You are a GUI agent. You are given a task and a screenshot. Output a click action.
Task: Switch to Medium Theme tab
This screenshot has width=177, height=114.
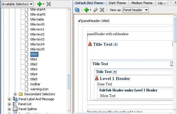coord(142,3)
